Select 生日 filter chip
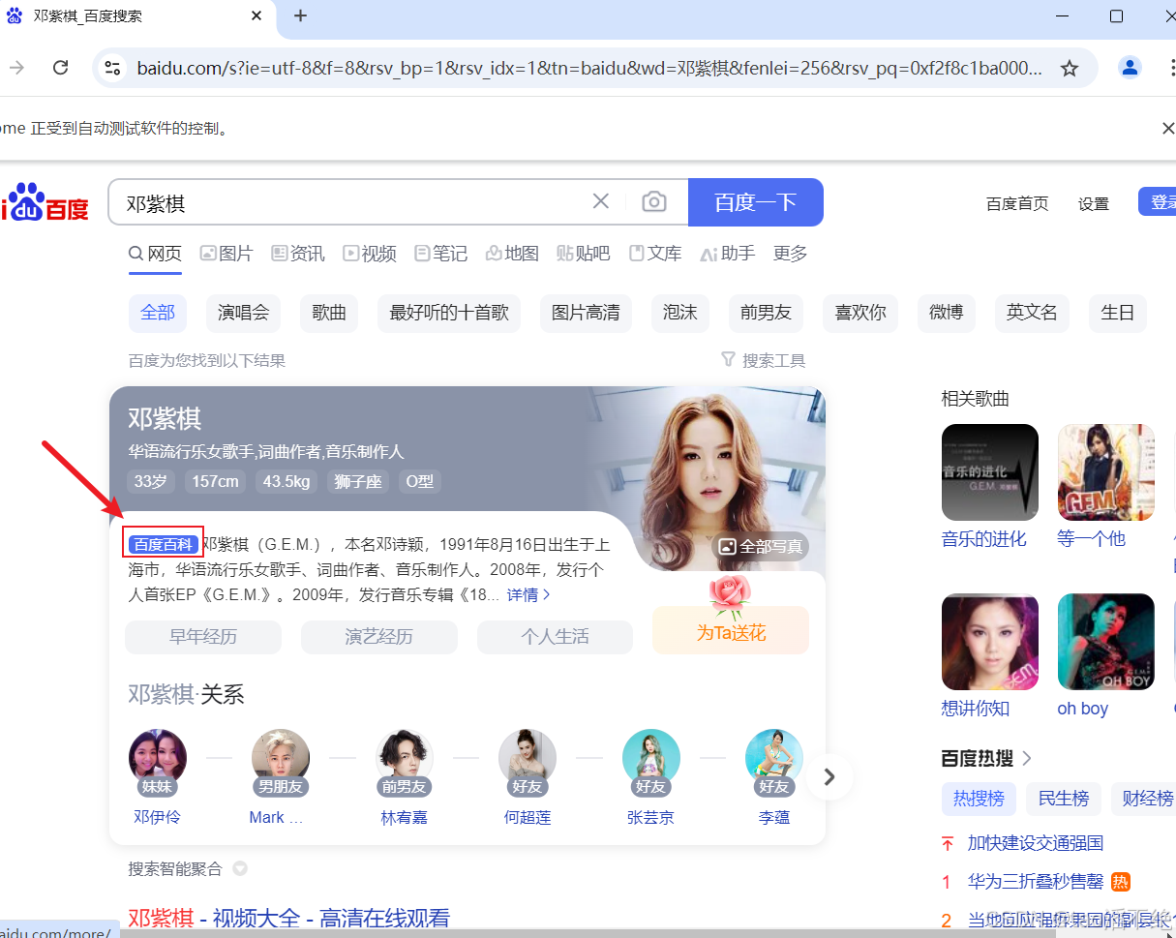 pyautogui.click(x=1118, y=313)
